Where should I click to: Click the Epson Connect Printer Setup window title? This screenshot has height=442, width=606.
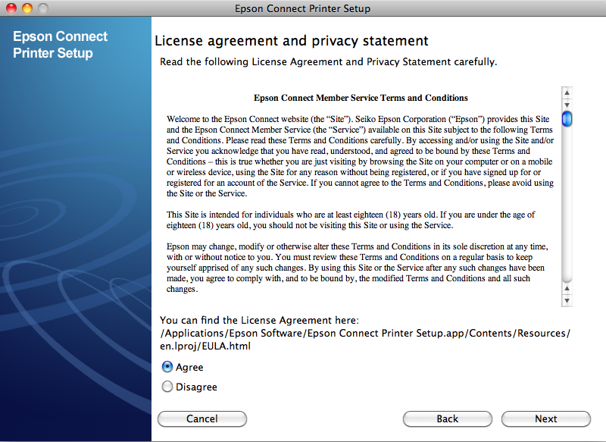(x=303, y=8)
